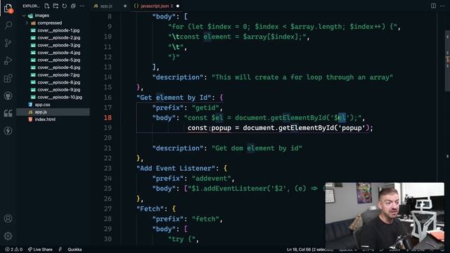Select app.js in Explorer tree

(53, 112)
